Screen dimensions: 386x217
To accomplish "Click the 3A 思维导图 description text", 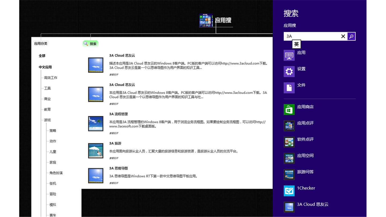I will click(x=153, y=176).
